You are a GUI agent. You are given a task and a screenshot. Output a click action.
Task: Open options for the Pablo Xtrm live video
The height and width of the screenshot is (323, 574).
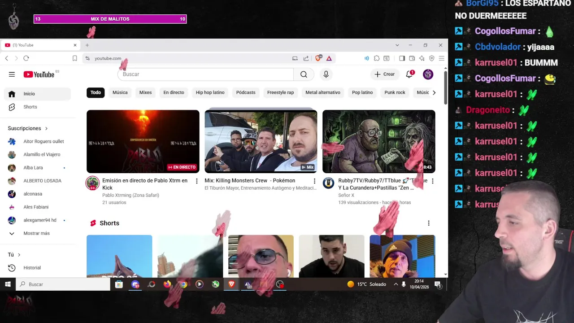(196, 181)
